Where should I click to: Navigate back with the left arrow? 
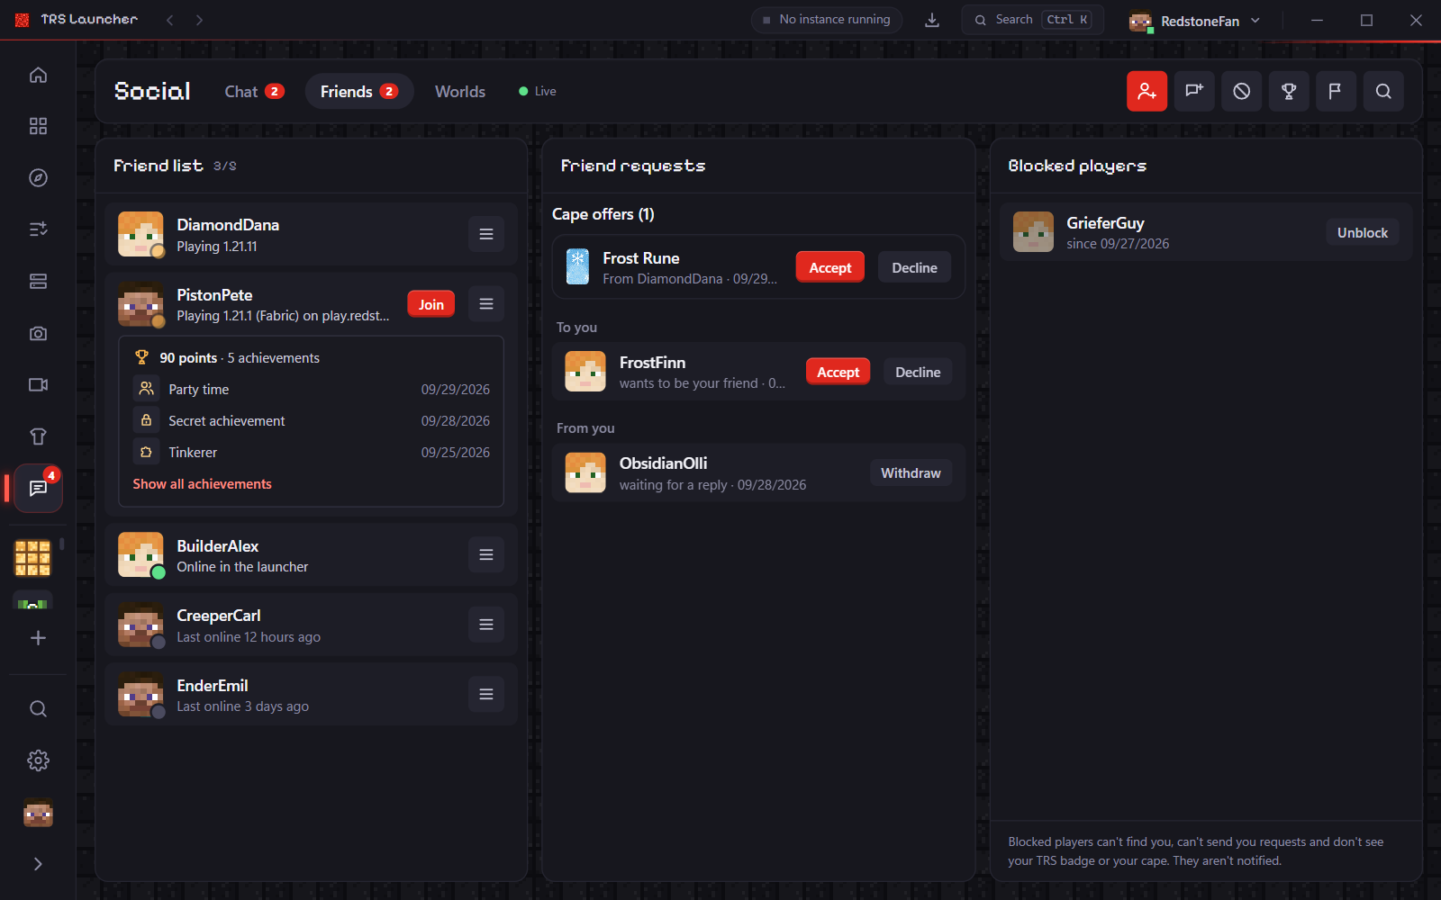(169, 20)
